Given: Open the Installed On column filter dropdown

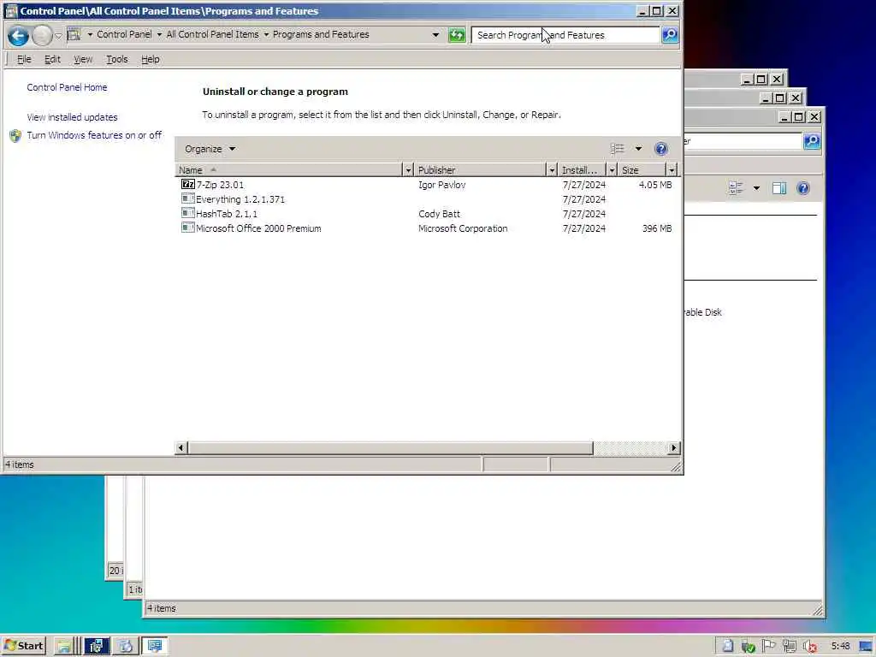Looking at the screenshot, I should [x=612, y=170].
